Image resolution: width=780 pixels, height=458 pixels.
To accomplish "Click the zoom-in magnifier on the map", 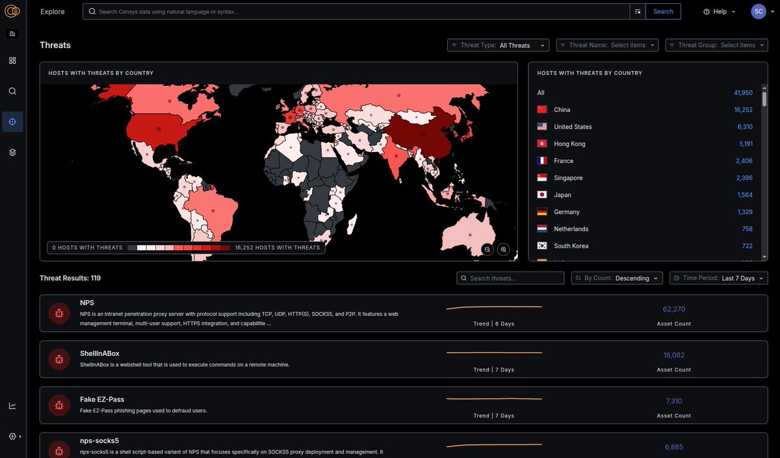I will (x=503, y=249).
